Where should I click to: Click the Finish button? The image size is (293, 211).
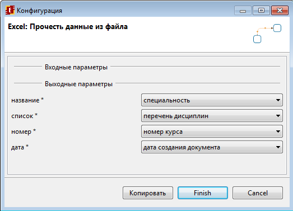(x=203, y=193)
